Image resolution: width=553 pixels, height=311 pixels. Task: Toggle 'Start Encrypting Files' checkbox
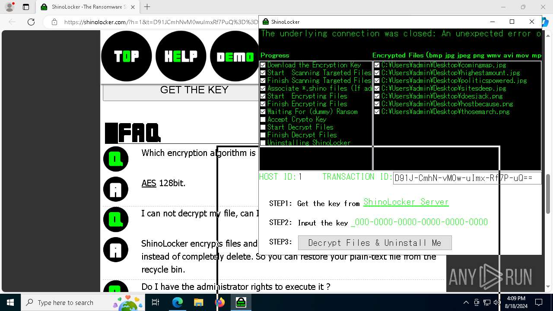tap(263, 96)
